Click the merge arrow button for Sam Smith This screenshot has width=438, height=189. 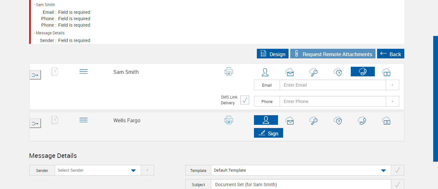pyautogui.click(x=35, y=75)
